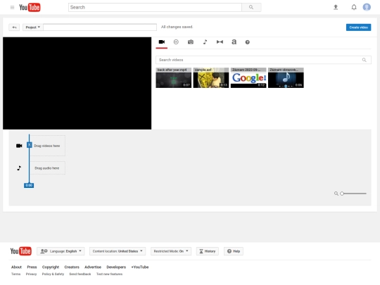Click the timeline zoom slider handle

pyautogui.click(x=342, y=194)
